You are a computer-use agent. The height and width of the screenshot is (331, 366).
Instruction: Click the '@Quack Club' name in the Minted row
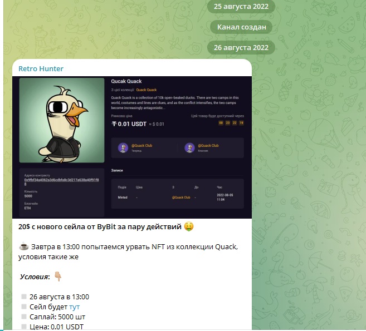click(181, 197)
